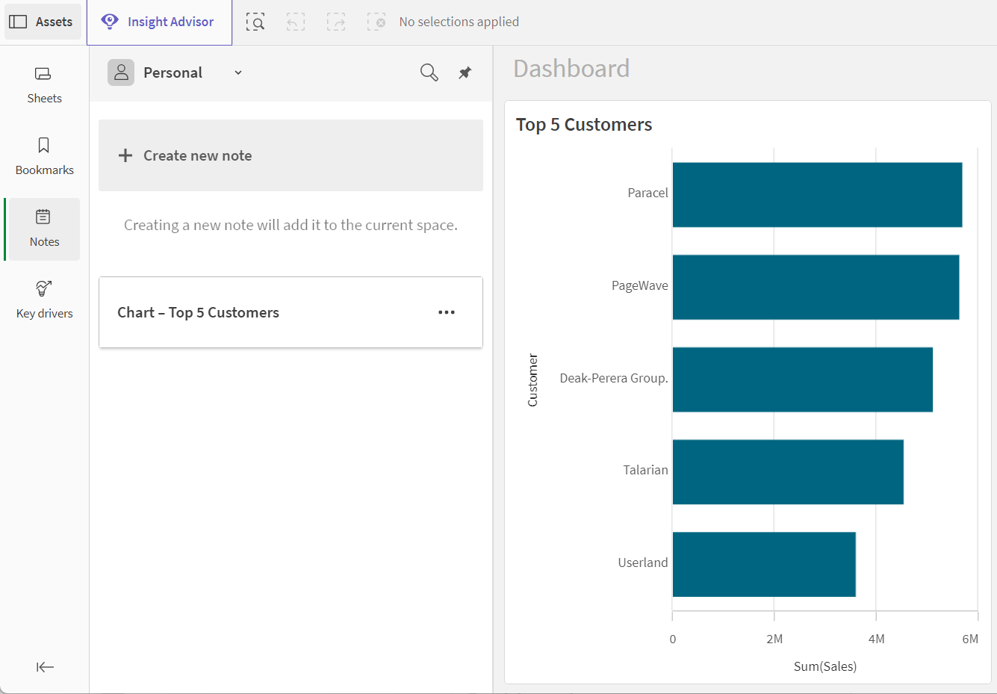Toggle the Assets panel
This screenshot has height=694, width=997.
[42, 22]
